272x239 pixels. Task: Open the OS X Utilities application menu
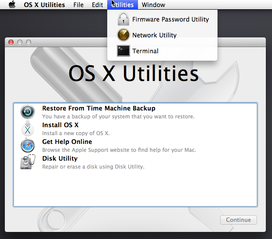[x=44, y=5]
